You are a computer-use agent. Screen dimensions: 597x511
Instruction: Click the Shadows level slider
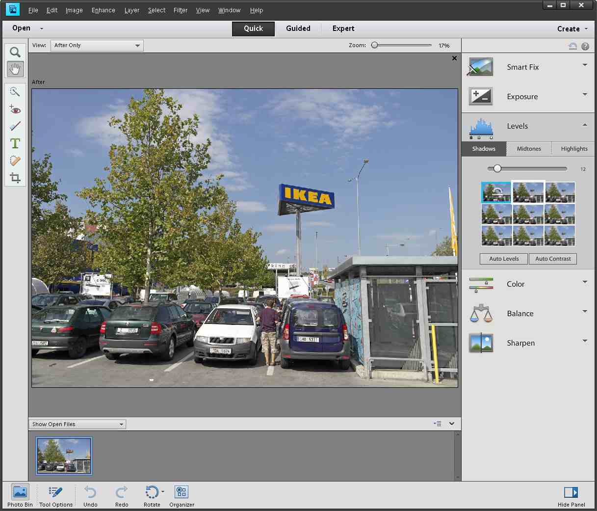(497, 169)
